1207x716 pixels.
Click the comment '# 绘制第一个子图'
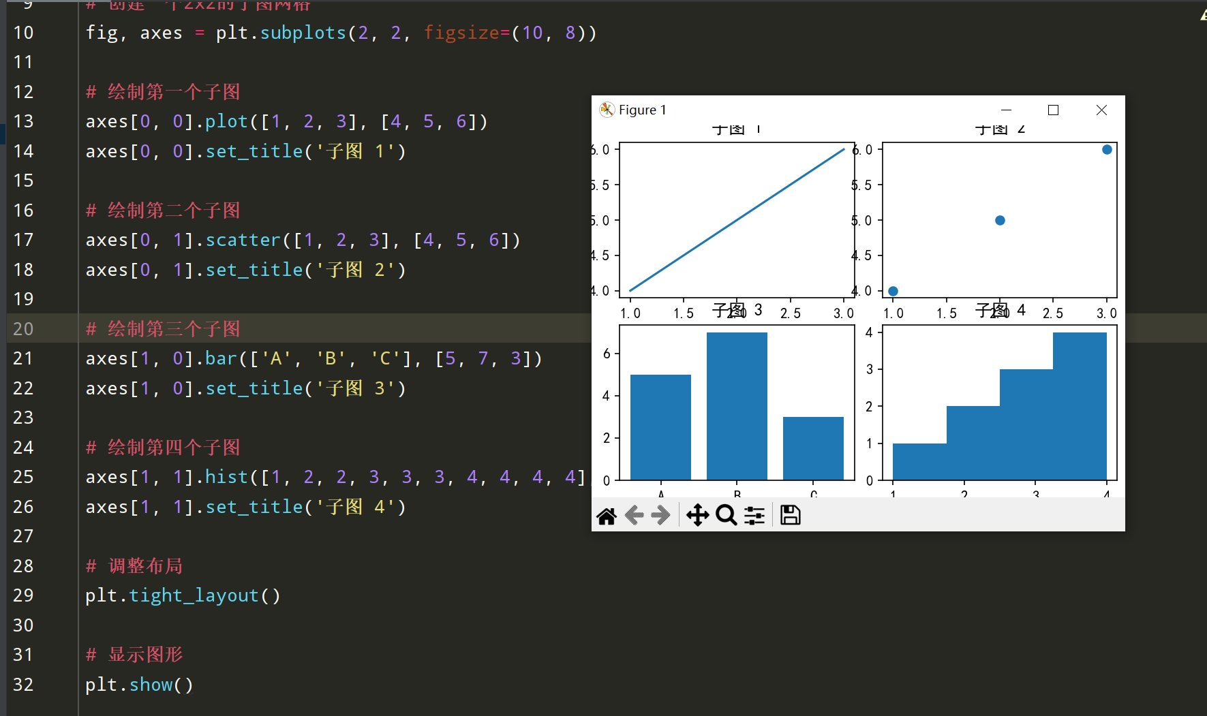point(163,92)
